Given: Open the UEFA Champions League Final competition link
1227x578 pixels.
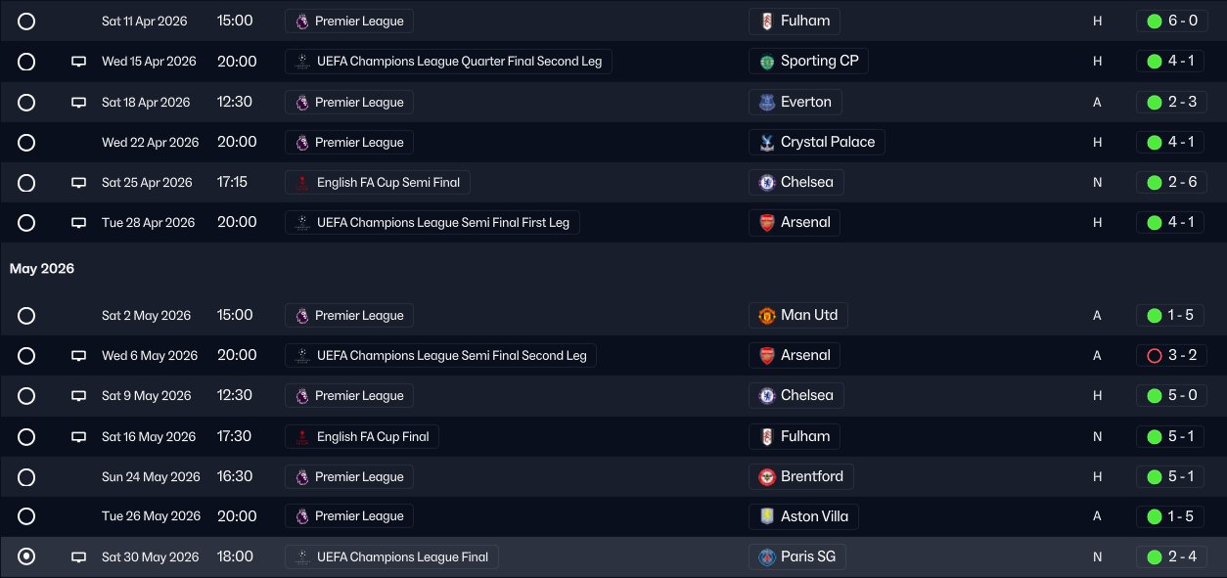Looking at the screenshot, I should (x=392, y=557).
